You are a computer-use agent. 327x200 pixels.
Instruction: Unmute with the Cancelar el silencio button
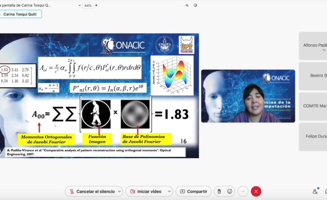coord(91,191)
